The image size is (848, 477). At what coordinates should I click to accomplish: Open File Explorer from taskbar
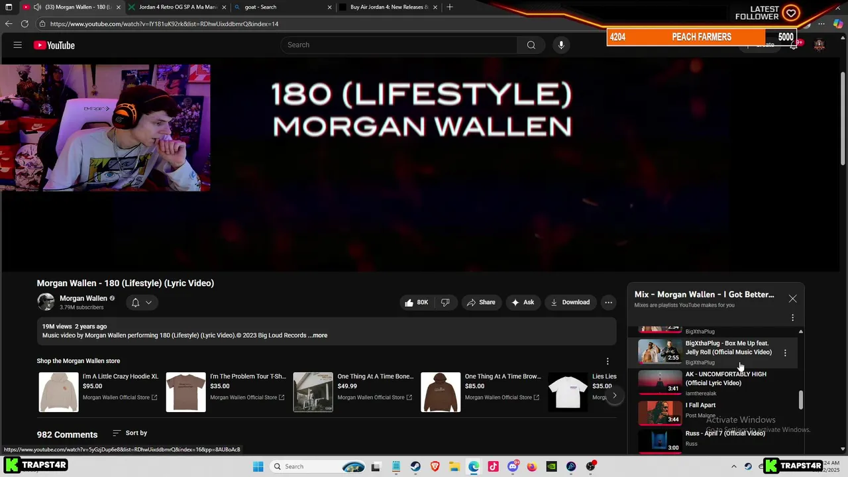point(454,466)
